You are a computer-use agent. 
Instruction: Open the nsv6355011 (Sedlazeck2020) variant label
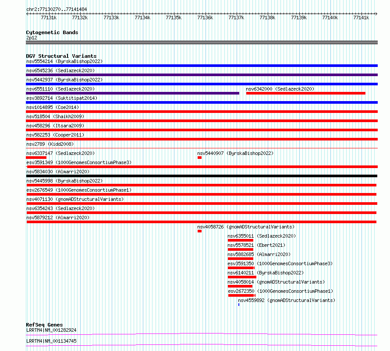262,236
